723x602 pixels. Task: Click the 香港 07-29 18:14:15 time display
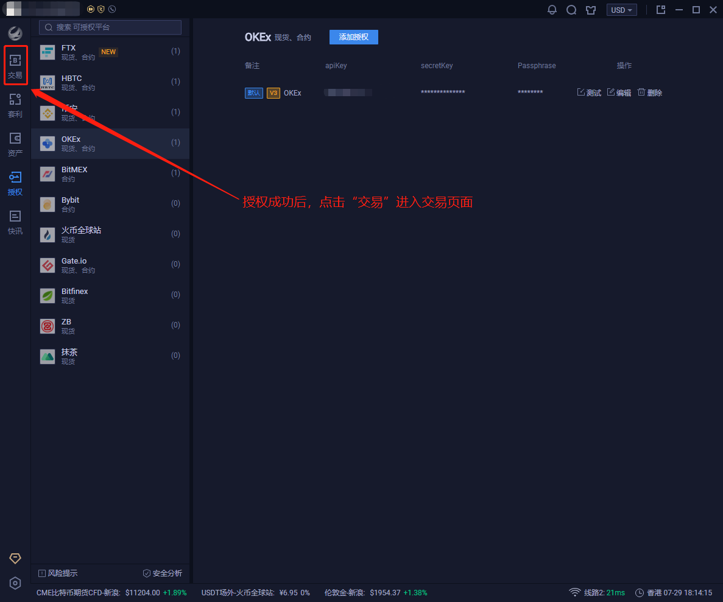click(x=680, y=593)
